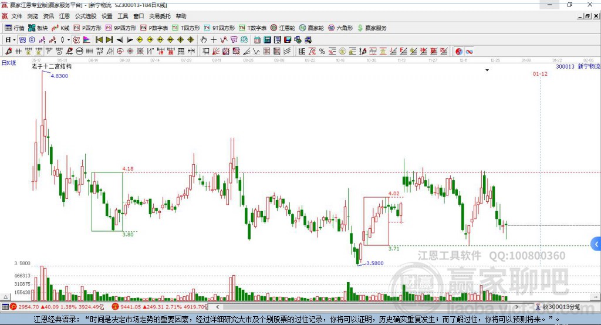
Task: Open the 文件 menu
Action: (x=16, y=16)
